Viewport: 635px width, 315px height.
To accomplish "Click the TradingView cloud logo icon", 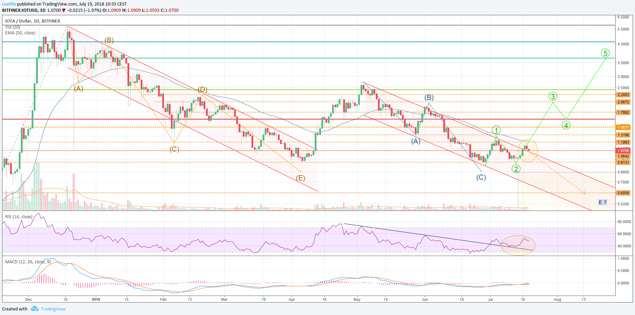I will pyautogui.click(x=34, y=309).
